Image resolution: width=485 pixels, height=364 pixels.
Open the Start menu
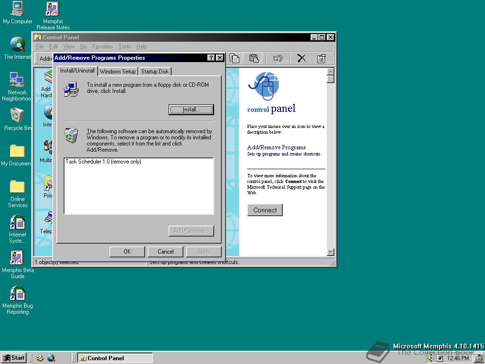pos(14,358)
